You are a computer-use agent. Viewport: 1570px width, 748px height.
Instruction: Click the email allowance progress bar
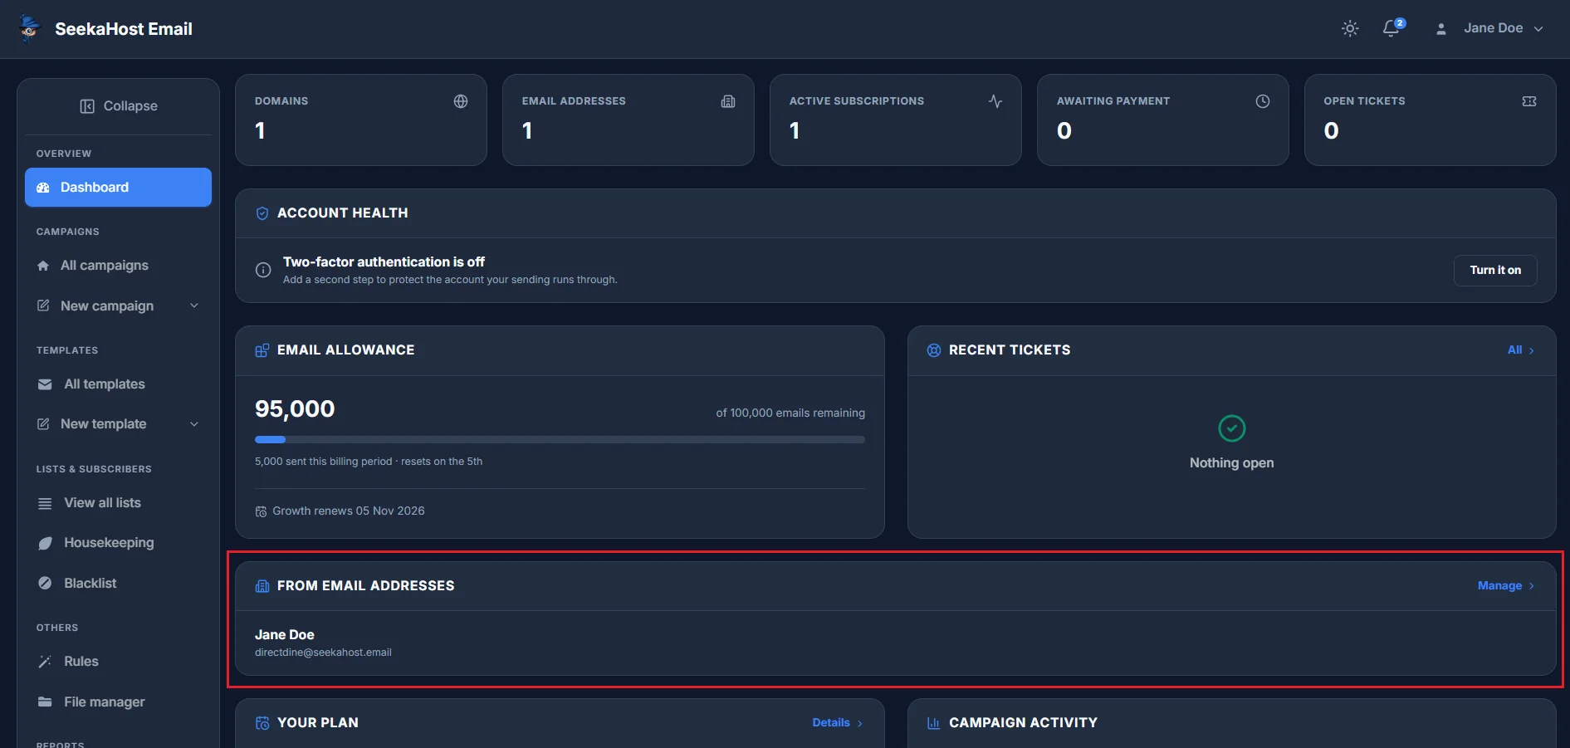[560, 439]
